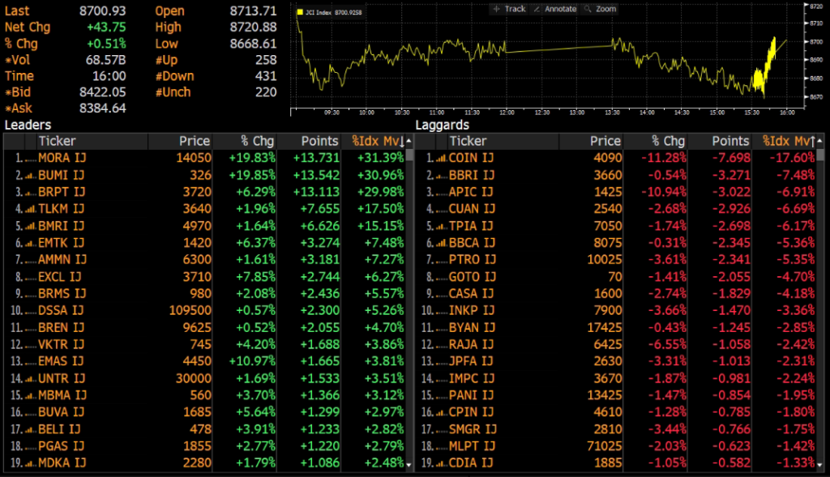Image resolution: width=830 pixels, height=477 pixels.
Task: Click volume bars icon beside BUMI IJ
Action: 29,175
